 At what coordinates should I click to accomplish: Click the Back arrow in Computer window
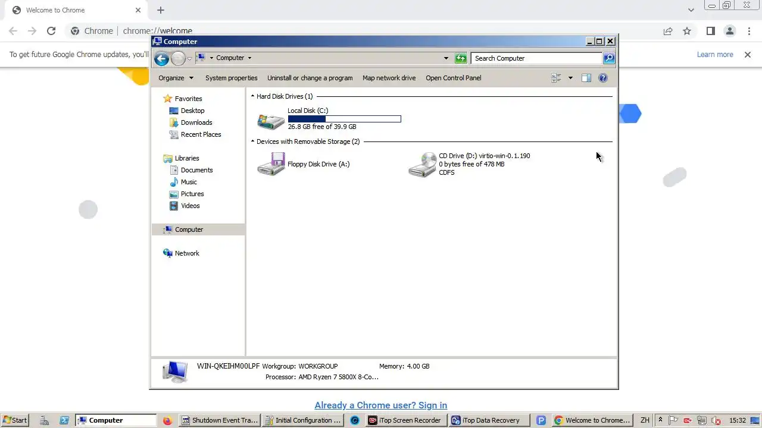coord(161,58)
